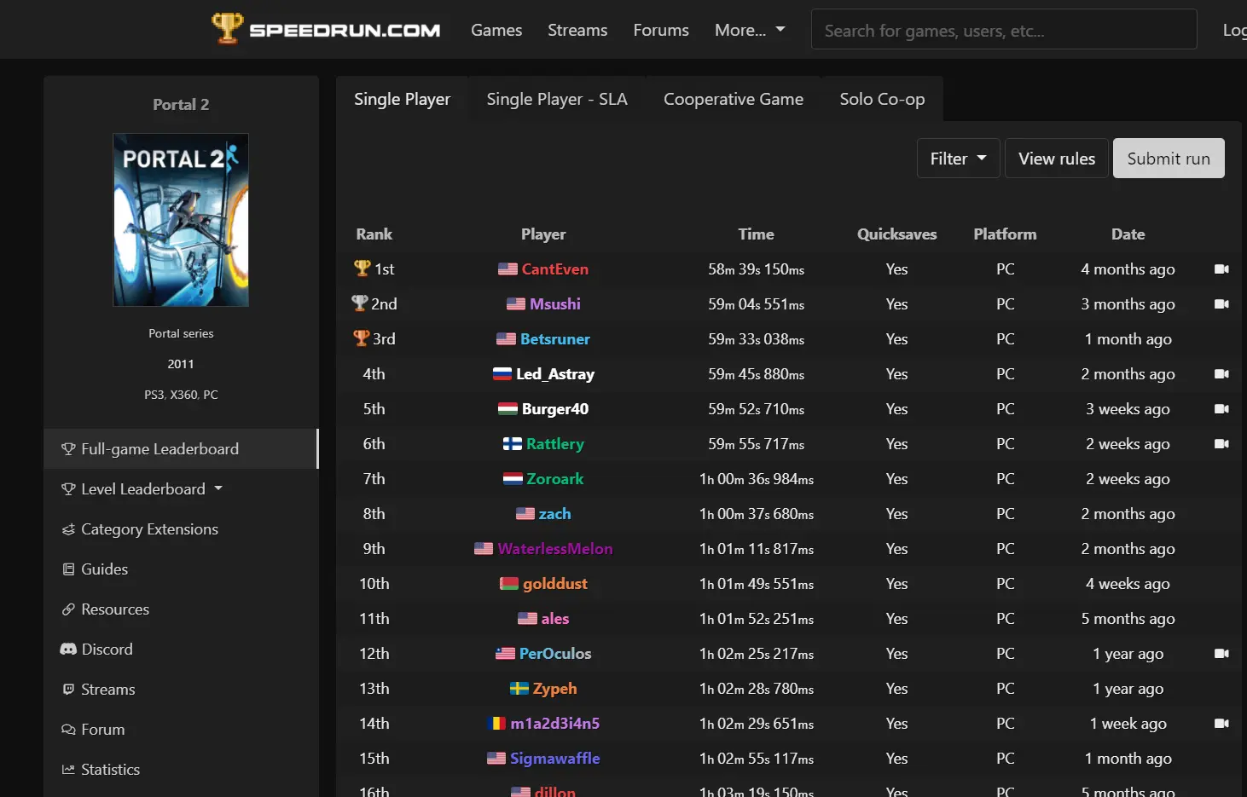
Task: Play the video for Msushi's run
Action: click(x=1222, y=303)
